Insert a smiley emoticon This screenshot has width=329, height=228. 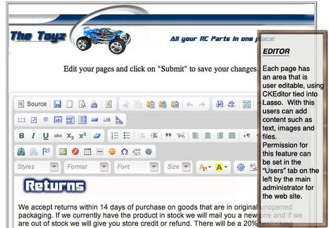(x=112, y=151)
